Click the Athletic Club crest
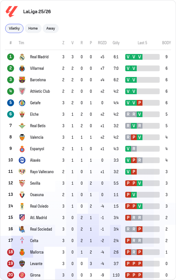 [x=22, y=91]
